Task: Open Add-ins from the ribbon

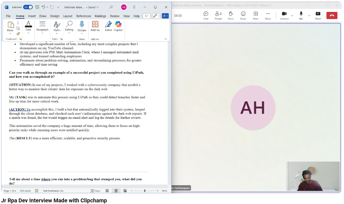Action: pyautogui.click(x=95, y=26)
